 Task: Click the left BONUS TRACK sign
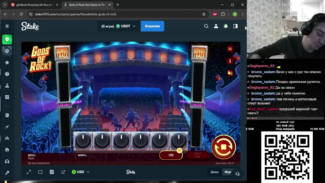62,53
